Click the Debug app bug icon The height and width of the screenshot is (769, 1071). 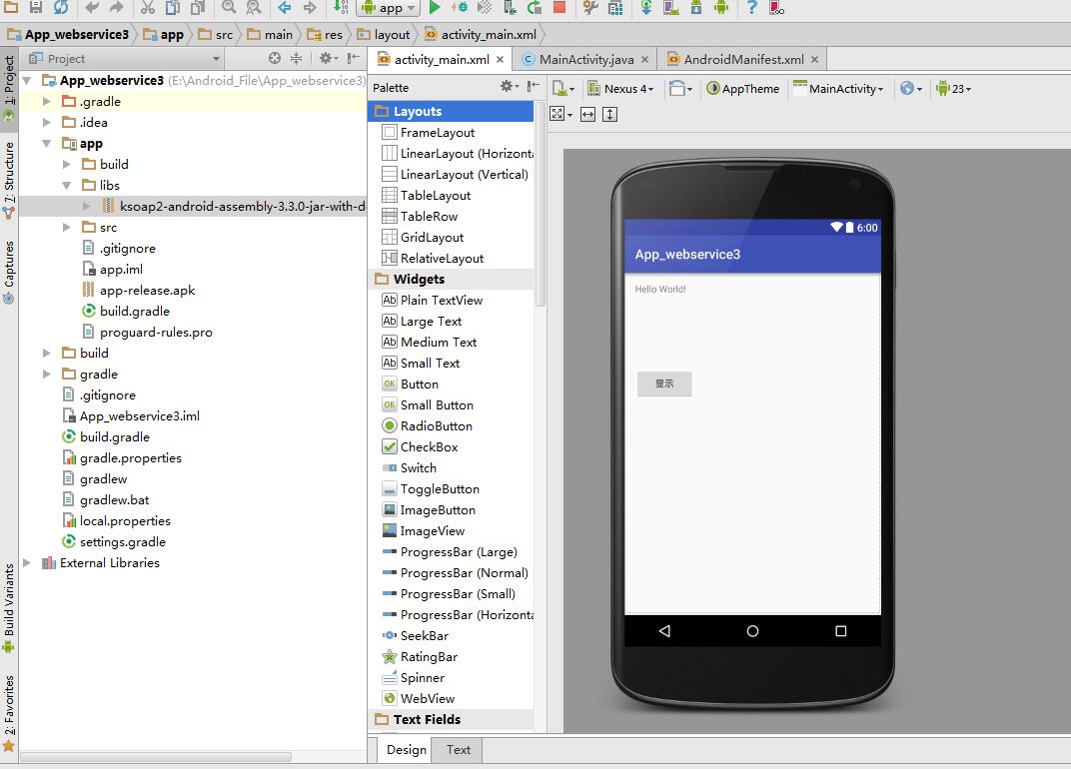(460, 8)
